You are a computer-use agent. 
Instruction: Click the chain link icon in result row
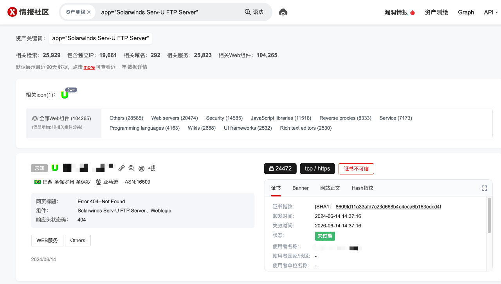[122, 168]
